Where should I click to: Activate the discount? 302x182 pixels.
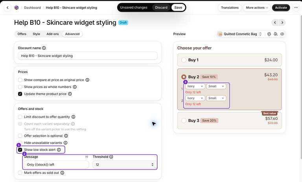pos(281,8)
